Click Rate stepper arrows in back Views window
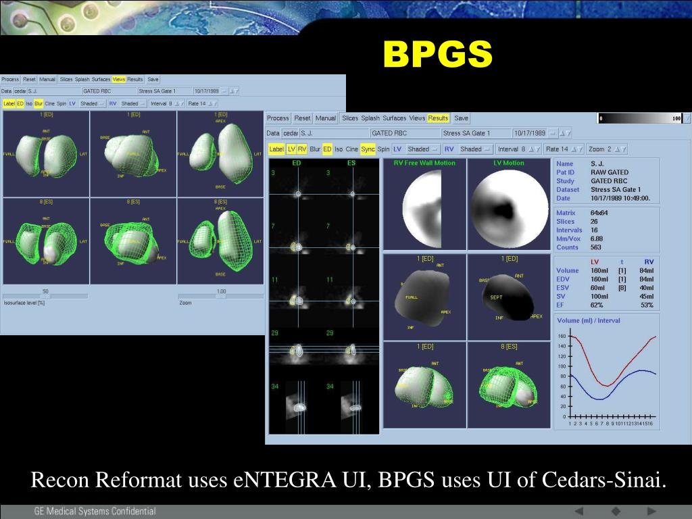The width and height of the screenshot is (692, 519). point(212,103)
